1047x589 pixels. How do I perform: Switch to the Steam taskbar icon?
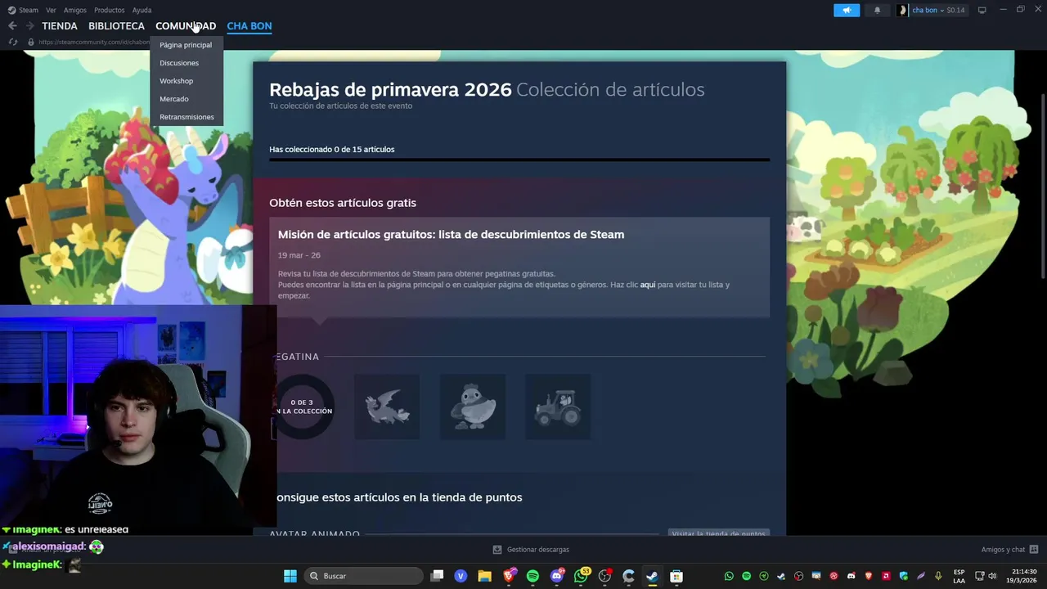click(x=652, y=576)
